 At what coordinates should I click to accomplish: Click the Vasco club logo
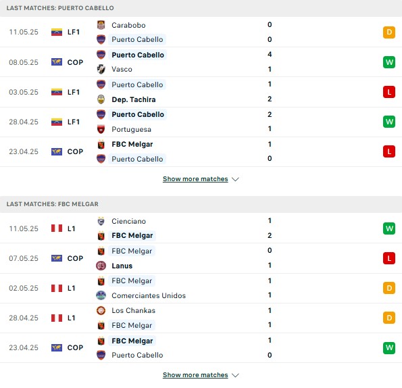click(x=101, y=69)
